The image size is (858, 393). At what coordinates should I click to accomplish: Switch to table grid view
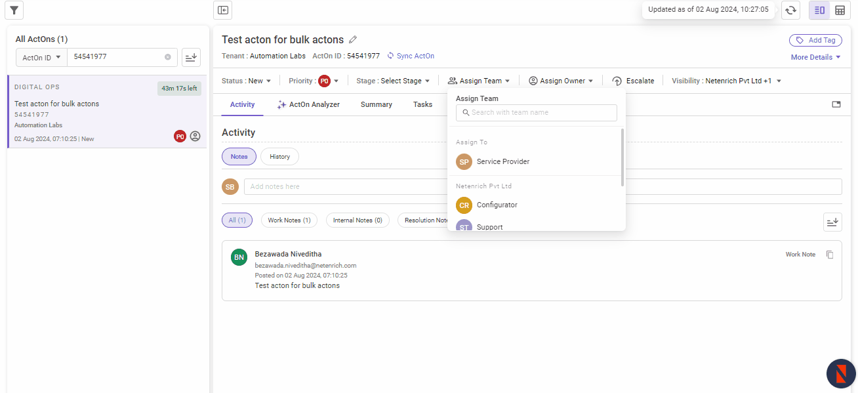(x=840, y=10)
